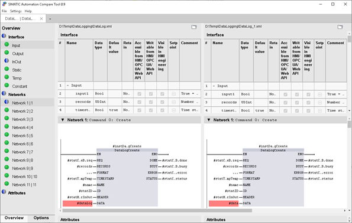Click the half-blue icon beside Network 1|1
Viewport: 352px width, 223px height.
7,102
